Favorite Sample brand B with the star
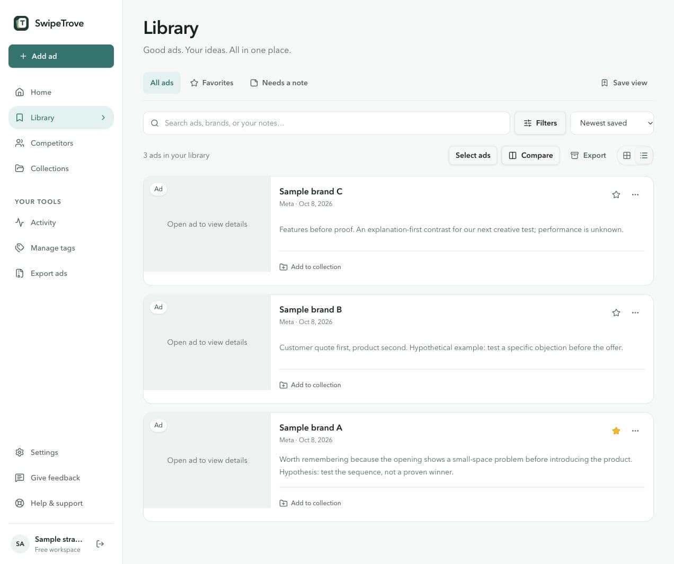Screen dimensions: 674x564 pyautogui.click(x=616, y=312)
